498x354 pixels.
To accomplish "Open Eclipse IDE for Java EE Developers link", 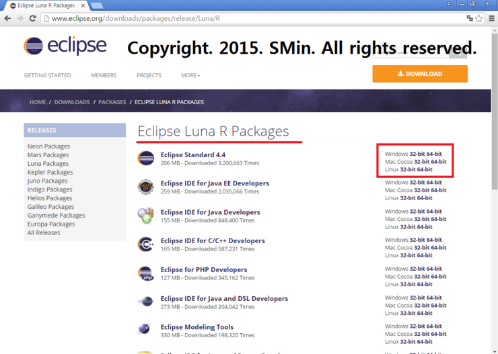I will point(215,183).
